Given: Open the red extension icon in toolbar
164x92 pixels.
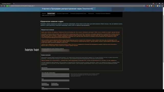Looking at the screenshot, I should point(147,6).
